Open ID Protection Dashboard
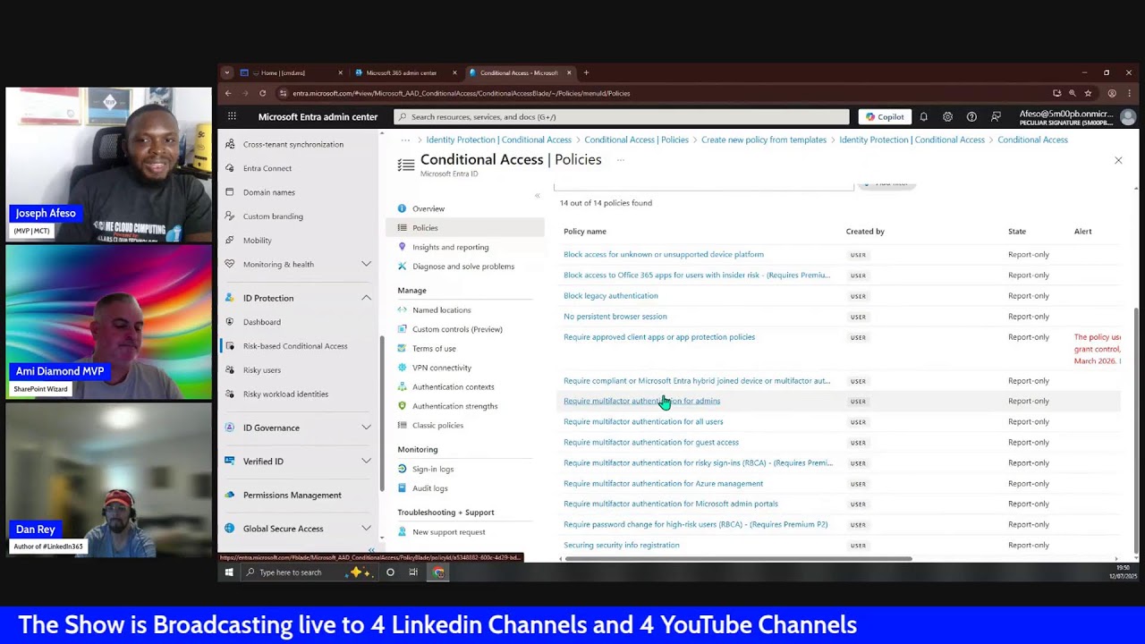The width and height of the screenshot is (1145, 644). coord(261,322)
